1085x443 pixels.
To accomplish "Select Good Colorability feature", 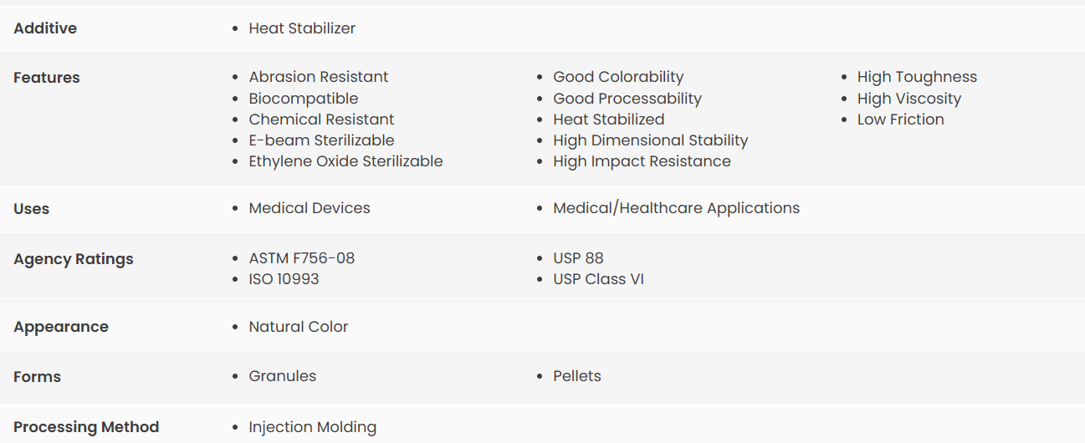I will pos(618,77).
